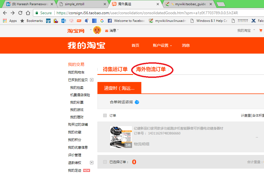
Task: Open the 待集运订单 tab
Action: (116, 69)
